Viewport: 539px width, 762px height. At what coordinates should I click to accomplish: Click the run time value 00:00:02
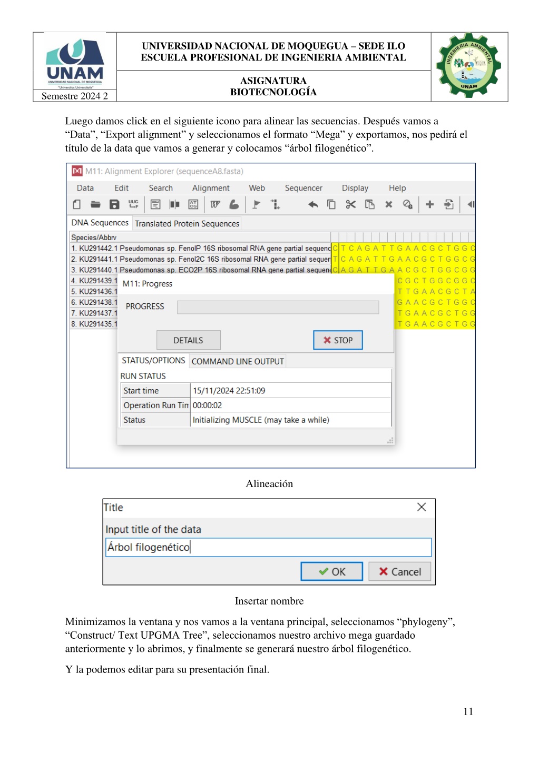click(x=208, y=405)
